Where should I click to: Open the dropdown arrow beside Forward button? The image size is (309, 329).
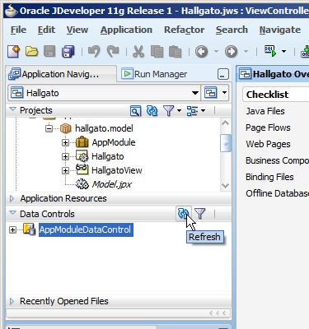[246, 51]
